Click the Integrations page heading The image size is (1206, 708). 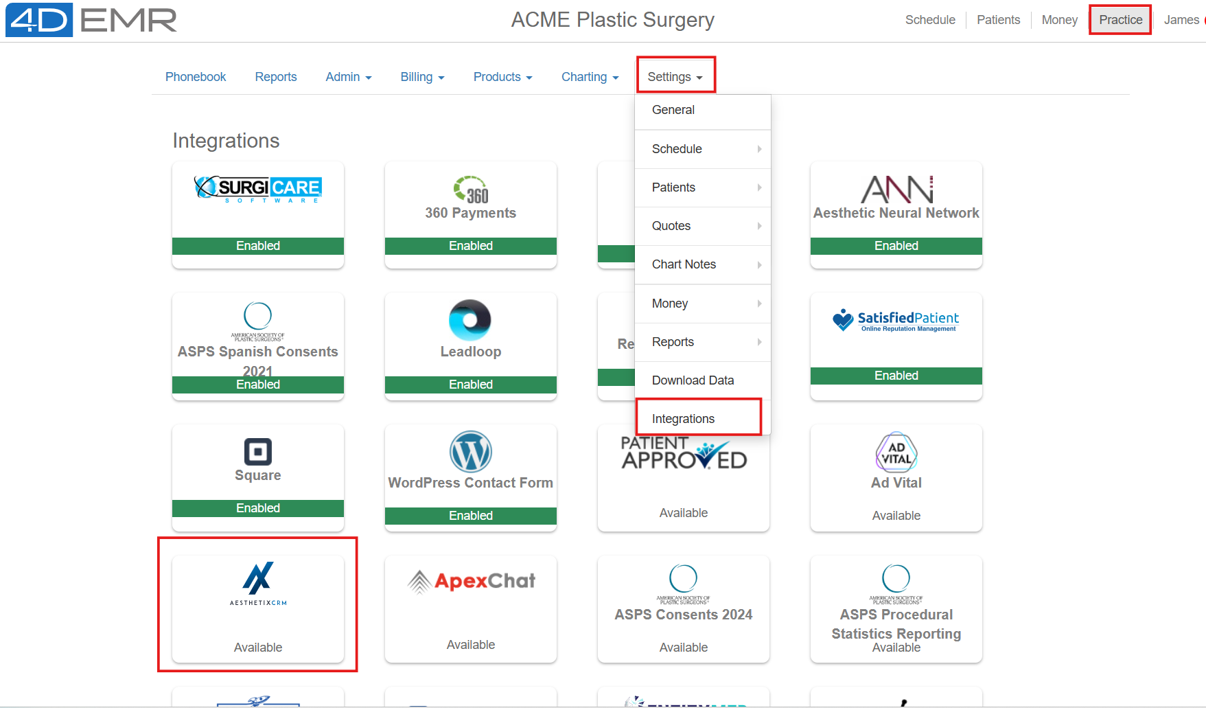pyautogui.click(x=226, y=141)
